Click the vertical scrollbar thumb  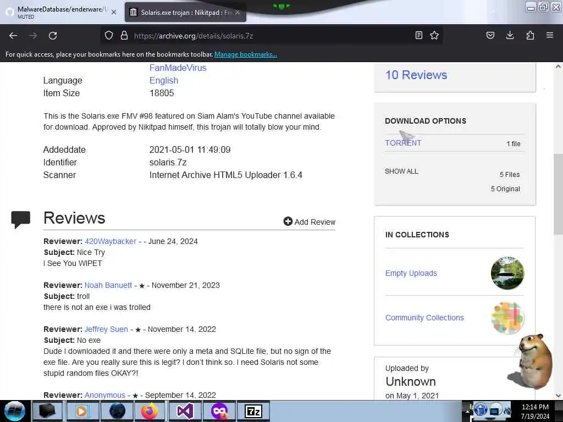pos(558,194)
